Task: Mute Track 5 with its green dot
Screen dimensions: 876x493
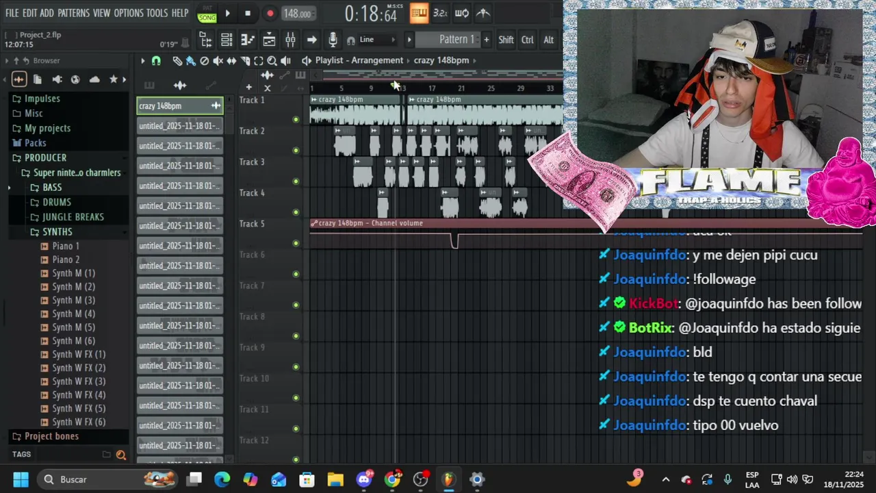Action: [x=296, y=243]
